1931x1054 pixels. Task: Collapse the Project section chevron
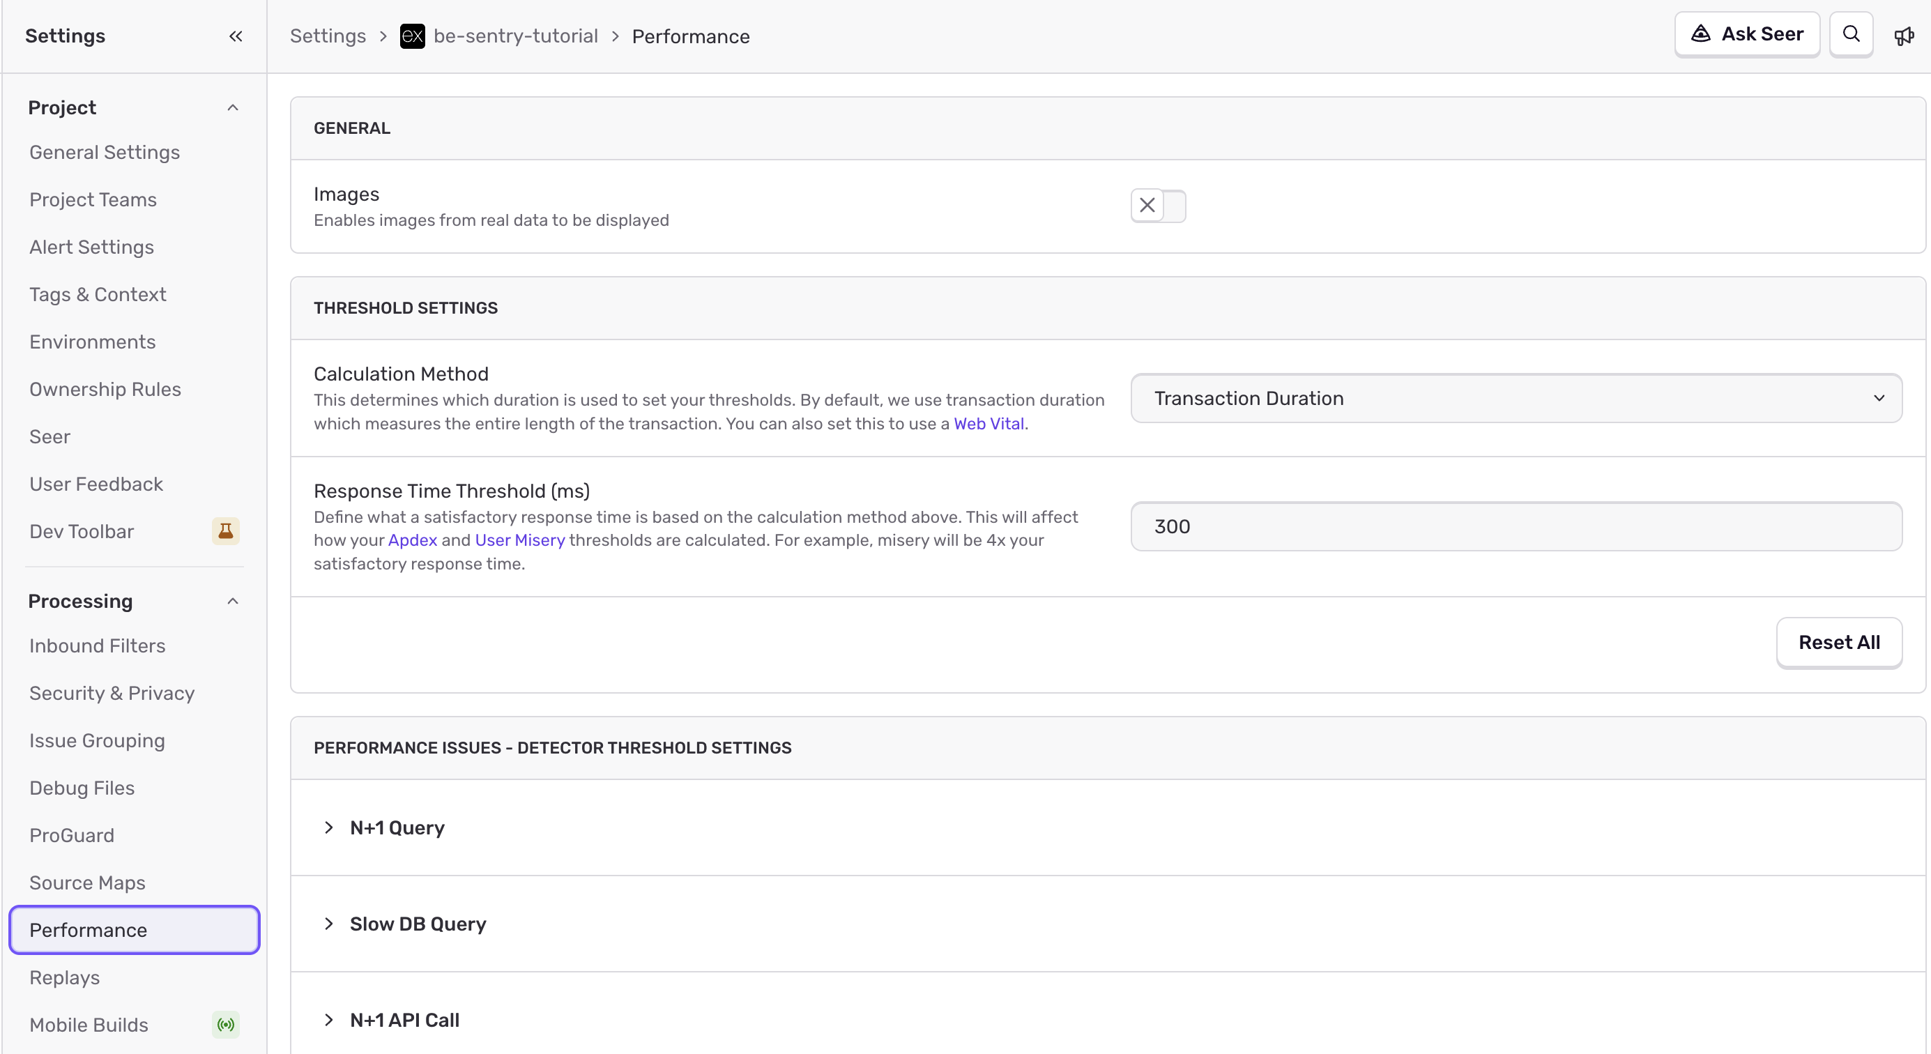point(233,108)
